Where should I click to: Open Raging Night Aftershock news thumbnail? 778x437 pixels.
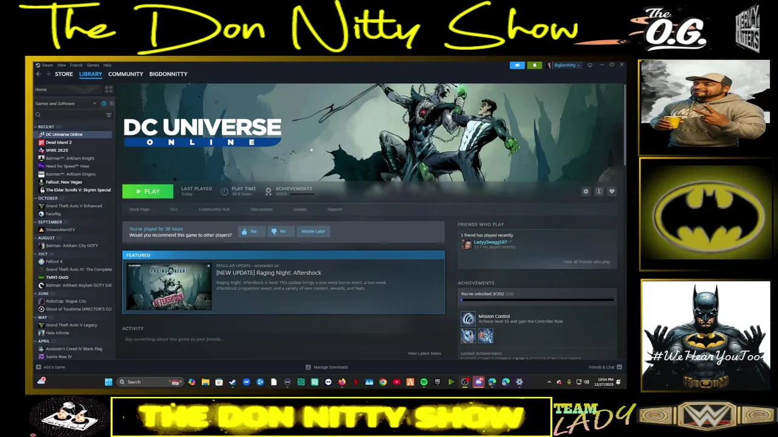169,287
